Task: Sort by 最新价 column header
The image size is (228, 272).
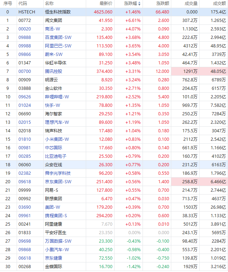Action: click(106, 4)
